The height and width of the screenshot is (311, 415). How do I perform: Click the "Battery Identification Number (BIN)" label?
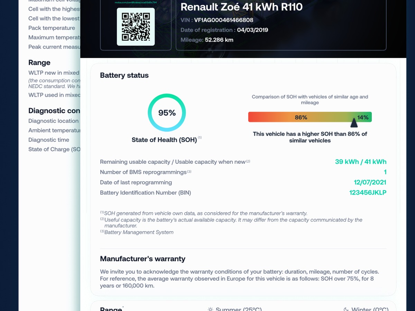coord(145,193)
